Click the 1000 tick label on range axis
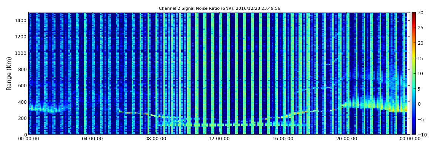This screenshot has width=434, height=153. (21, 53)
